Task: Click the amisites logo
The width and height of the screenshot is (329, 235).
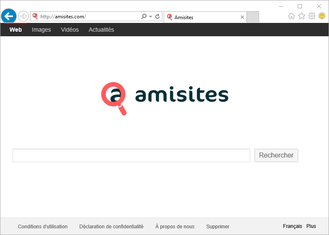Action: 165,96
